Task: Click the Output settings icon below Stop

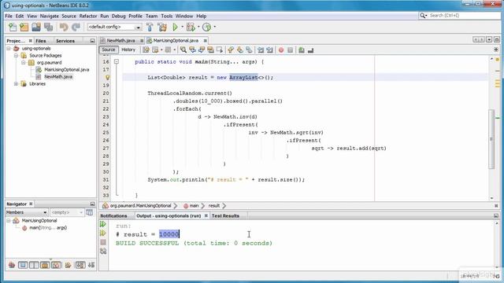Action: (x=103, y=252)
